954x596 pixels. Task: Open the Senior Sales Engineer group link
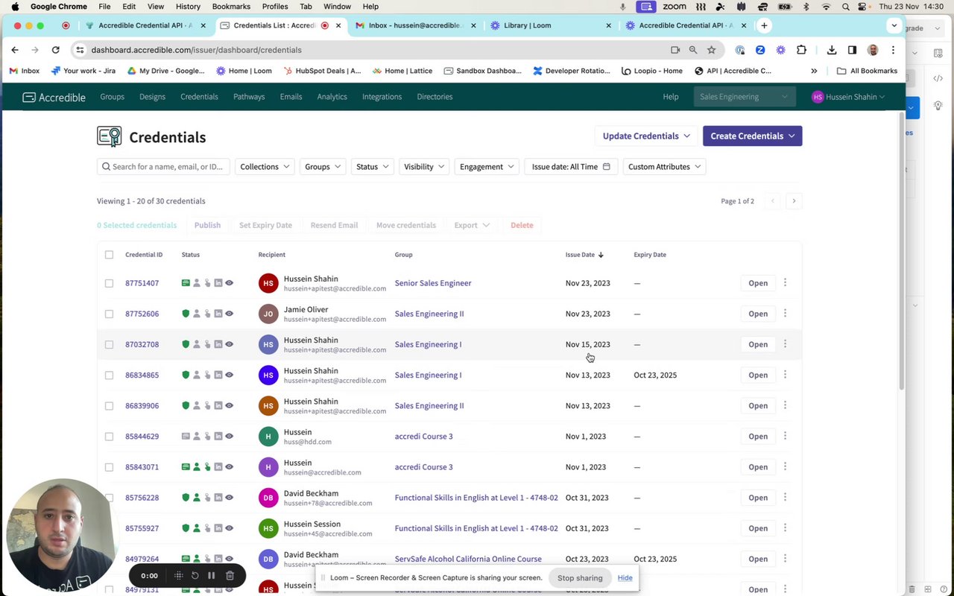click(433, 283)
